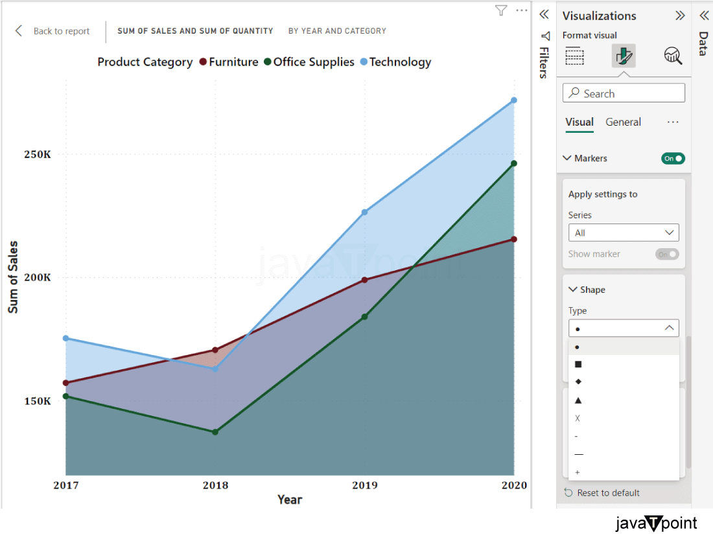Click the 150K label on the sales axis
Viewport: 713px width, 541px height.
pyautogui.click(x=38, y=401)
